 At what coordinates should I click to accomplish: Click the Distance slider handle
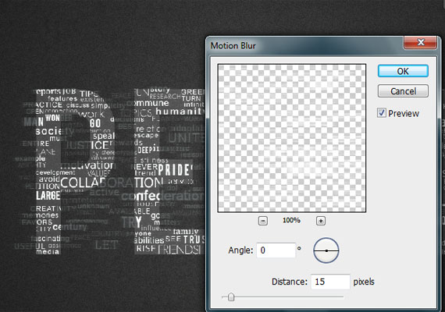click(x=231, y=297)
